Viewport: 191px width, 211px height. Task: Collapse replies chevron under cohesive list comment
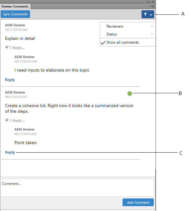coord(23,121)
